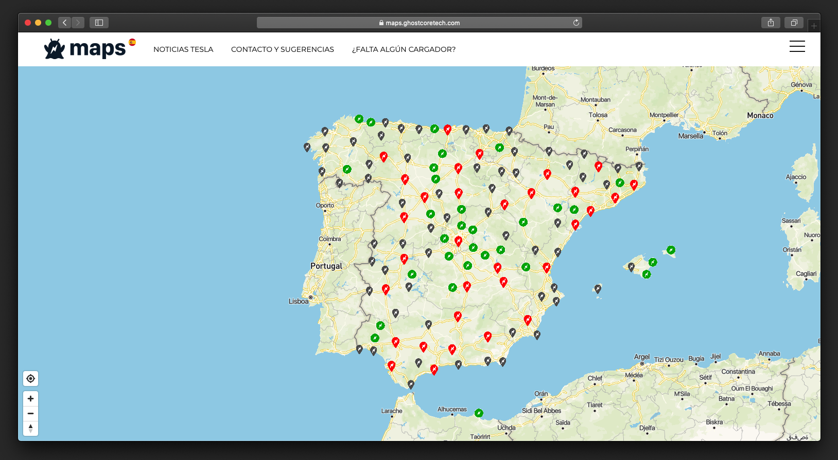Open NOTICIAS TESLA link
The image size is (838, 460).
(183, 49)
